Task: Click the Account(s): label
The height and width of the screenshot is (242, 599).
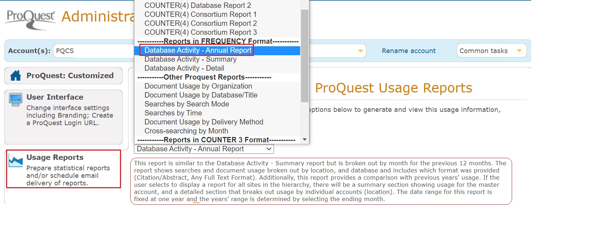Action: [29, 51]
